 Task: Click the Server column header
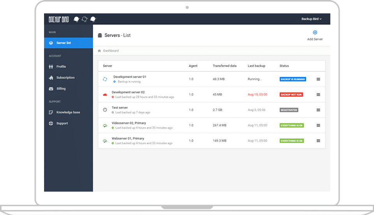[108, 66]
